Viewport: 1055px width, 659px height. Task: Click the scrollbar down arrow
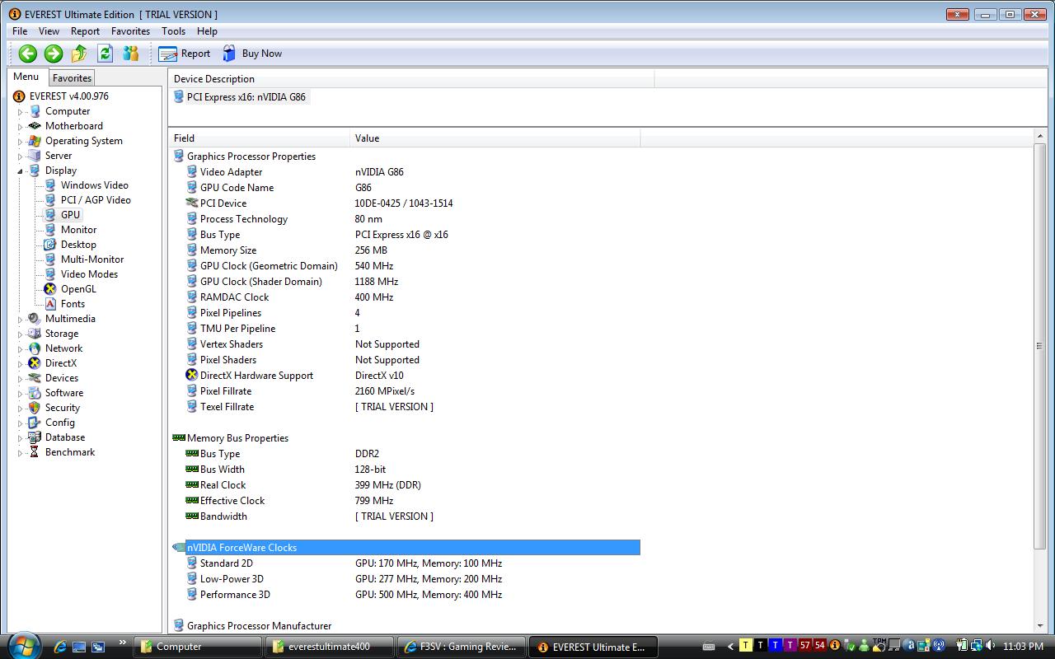coord(1039,627)
